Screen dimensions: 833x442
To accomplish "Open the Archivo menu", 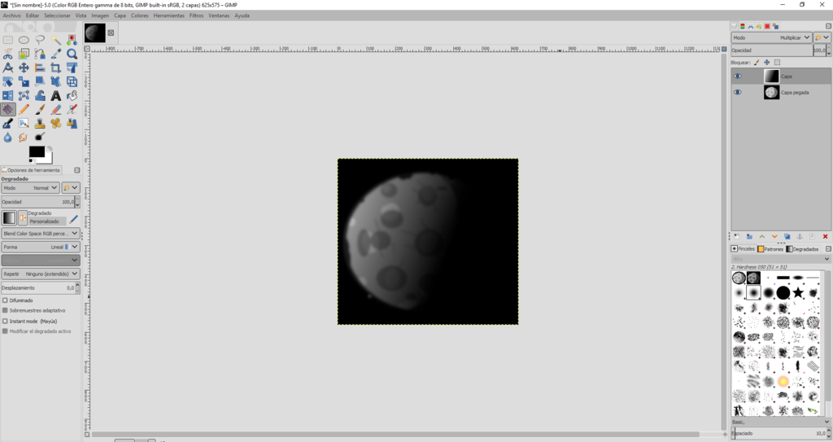I will [x=11, y=15].
